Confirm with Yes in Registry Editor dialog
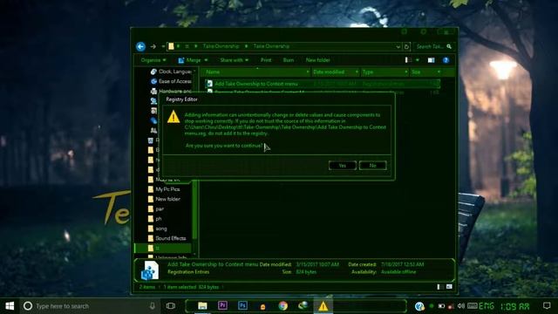The height and width of the screenshot is (314, 558). (343, 166)
